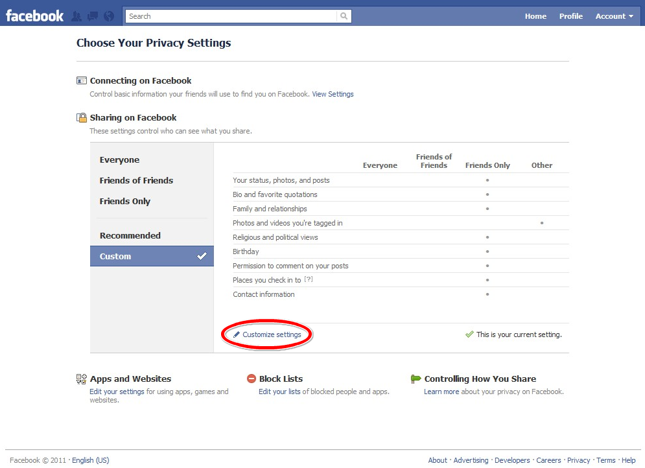This screenshot has width=645, height=468.
Task: Click the 'Other' column header
Action: click(542, 165)
